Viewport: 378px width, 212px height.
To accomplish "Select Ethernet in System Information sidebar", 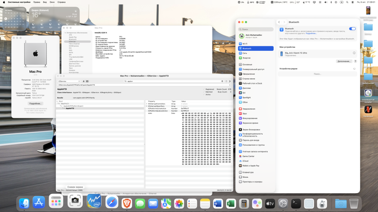I will coord(77,41).
